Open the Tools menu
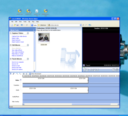128x116 pixels. pyautogui.click(x=25, y=22)
